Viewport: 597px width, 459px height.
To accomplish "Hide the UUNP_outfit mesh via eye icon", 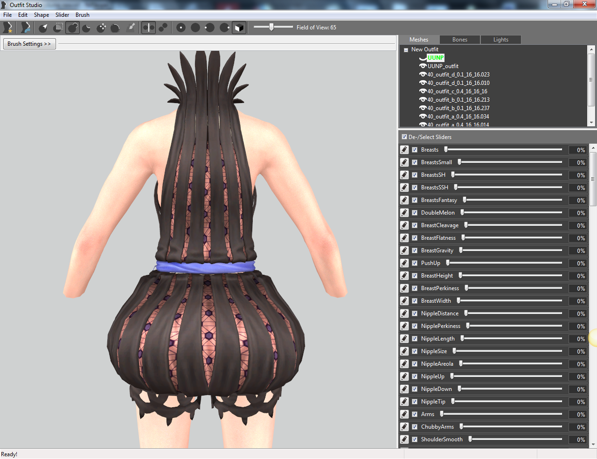I will [x=423, y=66].
